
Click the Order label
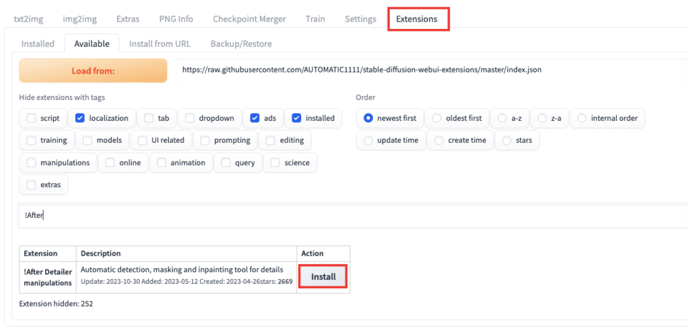(x=365, y=97)
